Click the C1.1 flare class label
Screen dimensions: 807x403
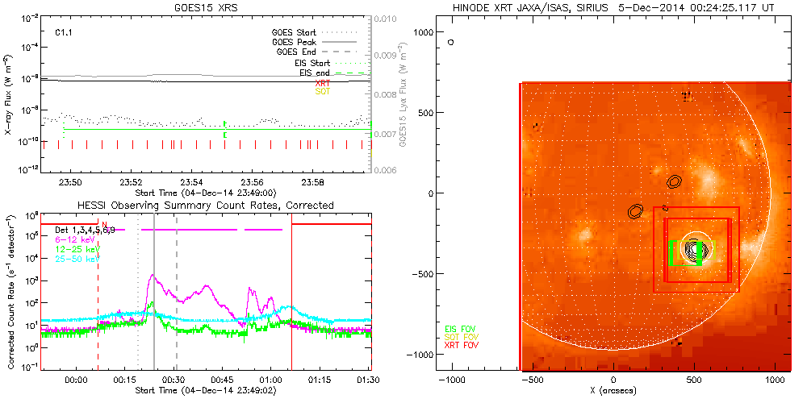click(65, 33)
